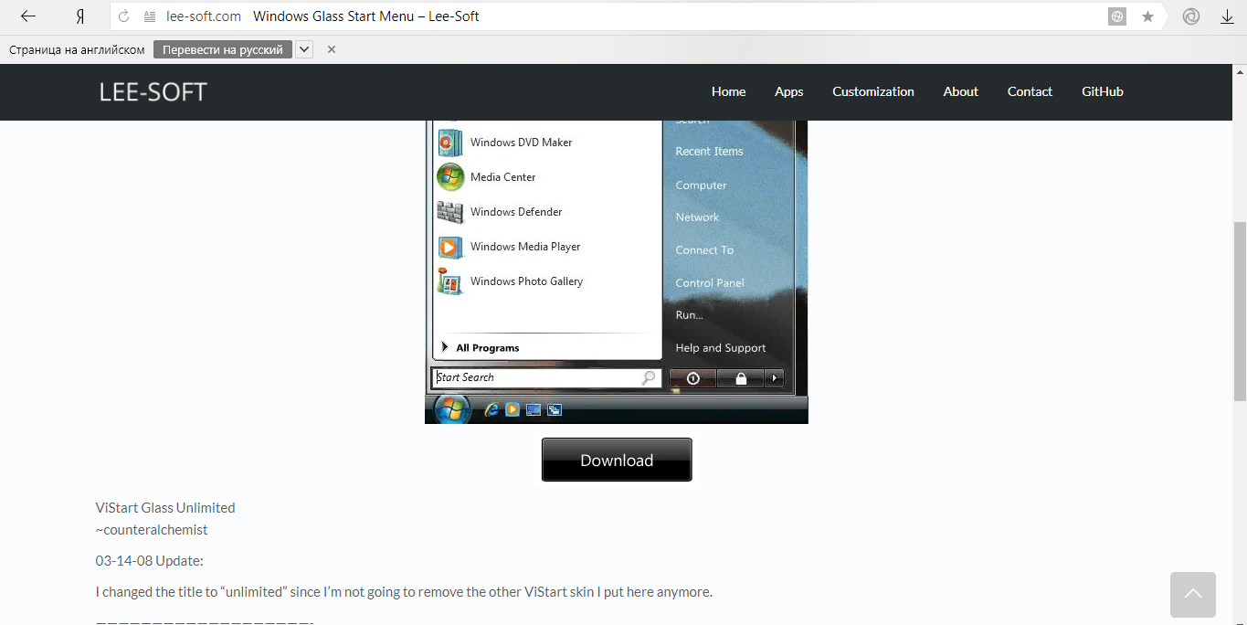This screenshot has width=1247, height=625.
Task: Click the '03-14-08 Update:' text
Action: (150, 561)
